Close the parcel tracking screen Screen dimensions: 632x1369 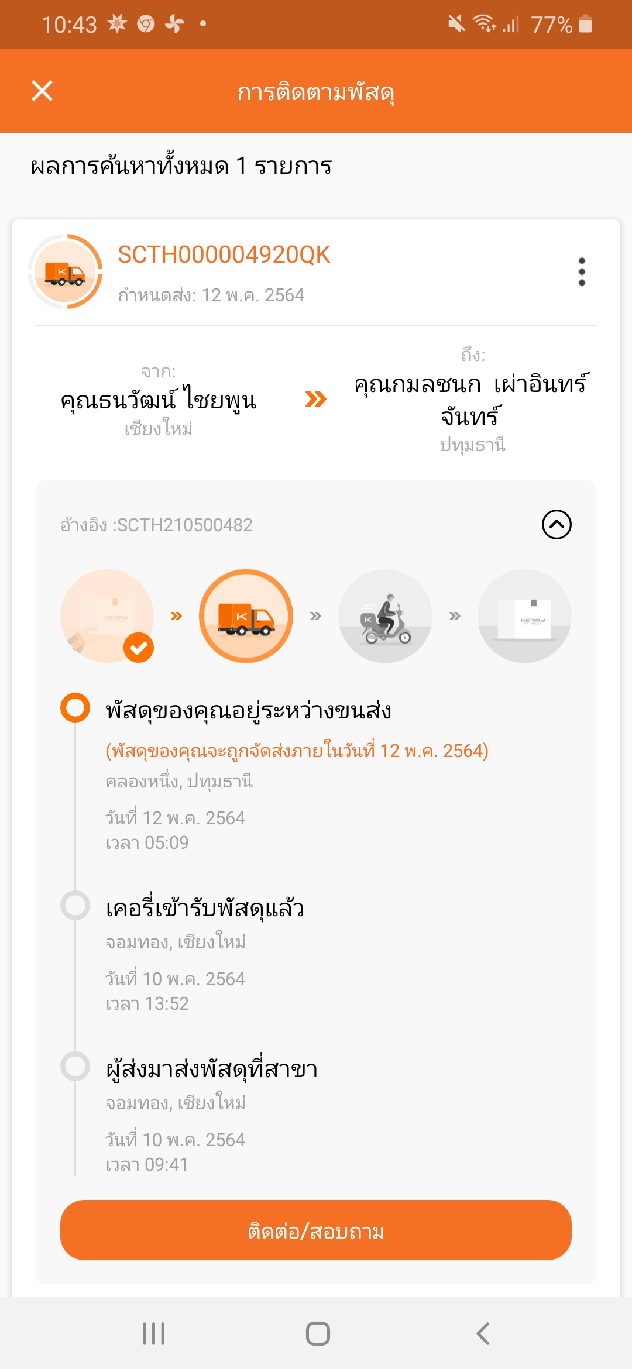click(42, 91)
